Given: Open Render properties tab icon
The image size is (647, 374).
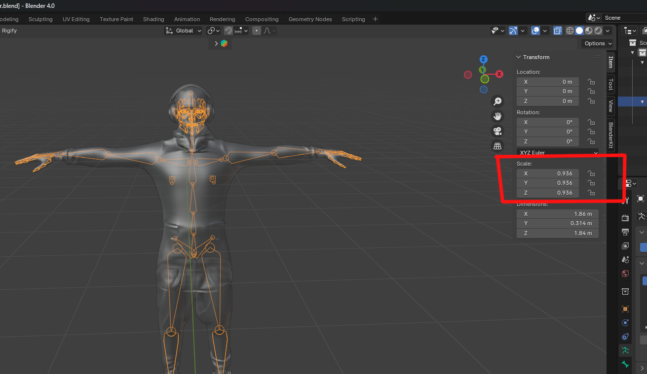Looking at the screenshot, I should tap(625, 218).
